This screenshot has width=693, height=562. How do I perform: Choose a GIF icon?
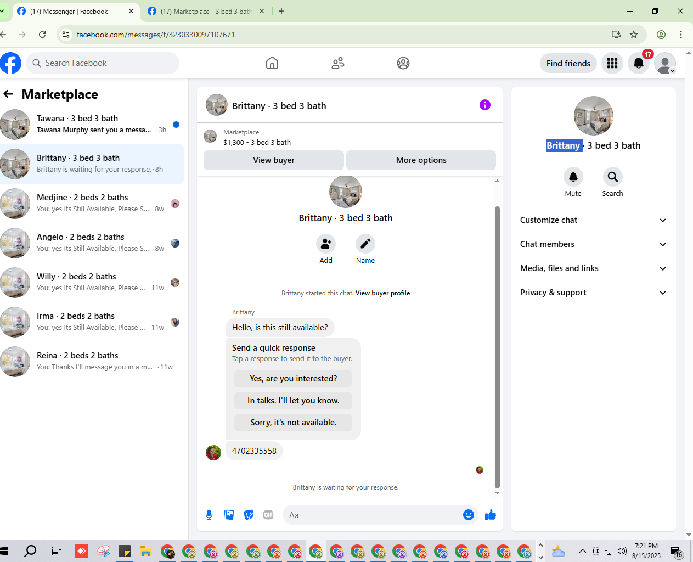coord(268,515)
